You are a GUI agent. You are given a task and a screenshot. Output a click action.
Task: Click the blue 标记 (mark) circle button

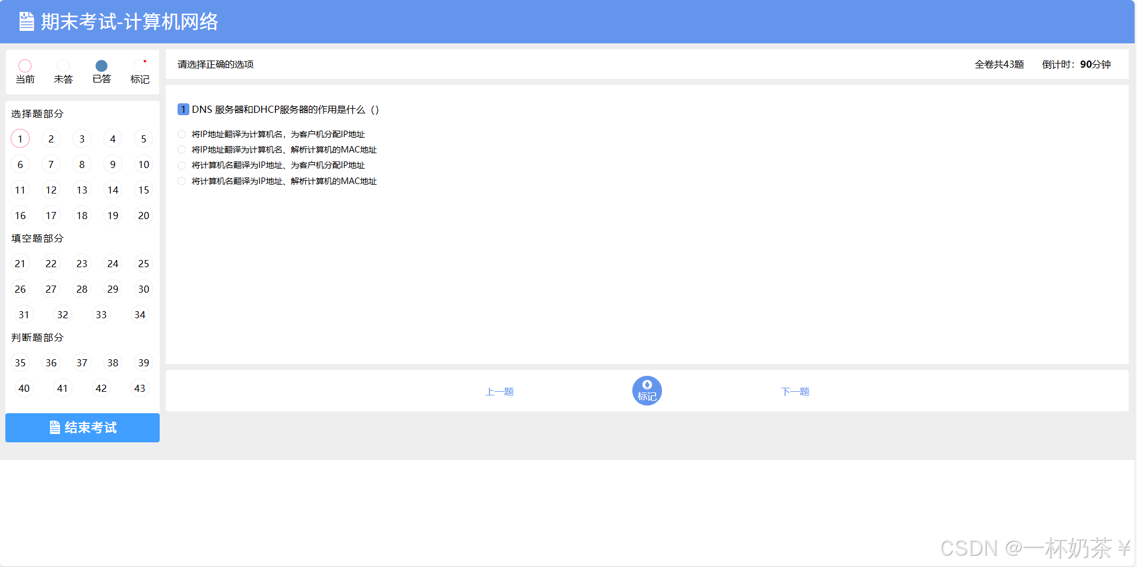pos(647,391)
